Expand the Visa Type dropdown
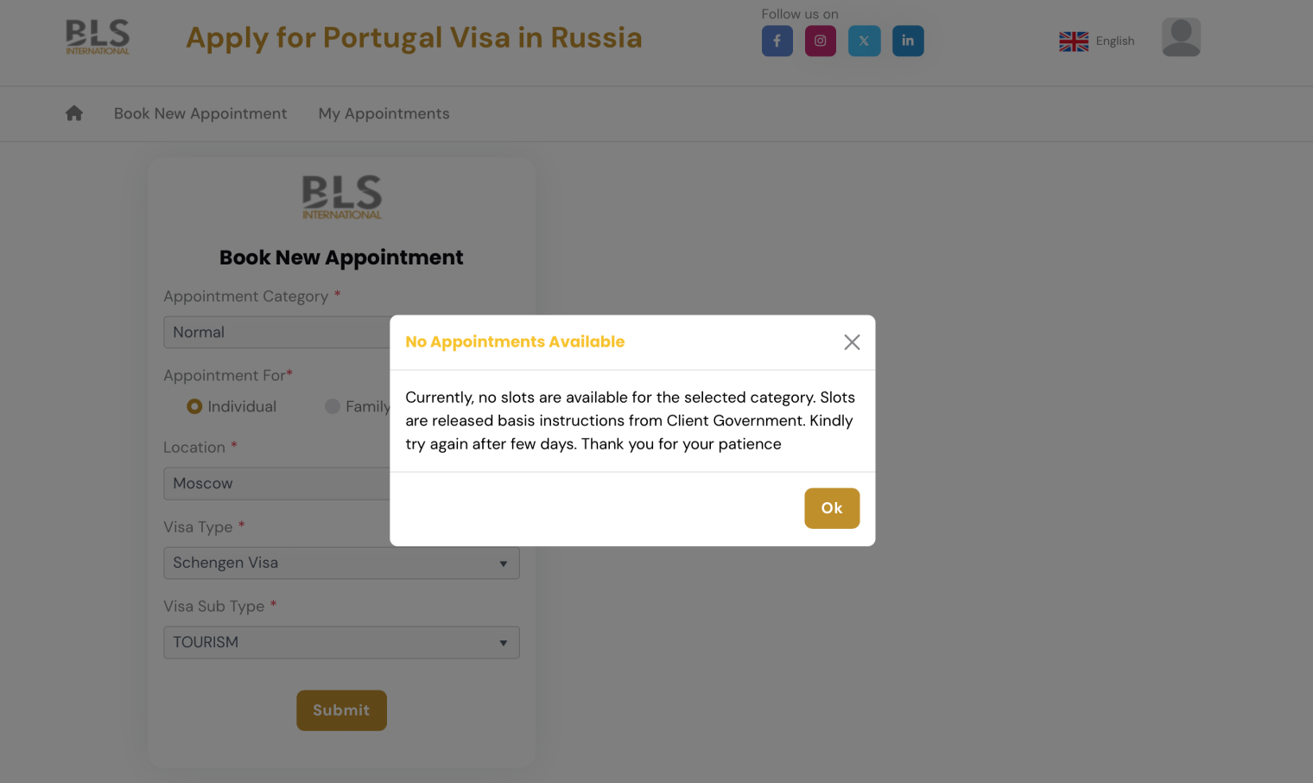The height and width of the screenshot is (783, 1313). (x=341, y=563)
